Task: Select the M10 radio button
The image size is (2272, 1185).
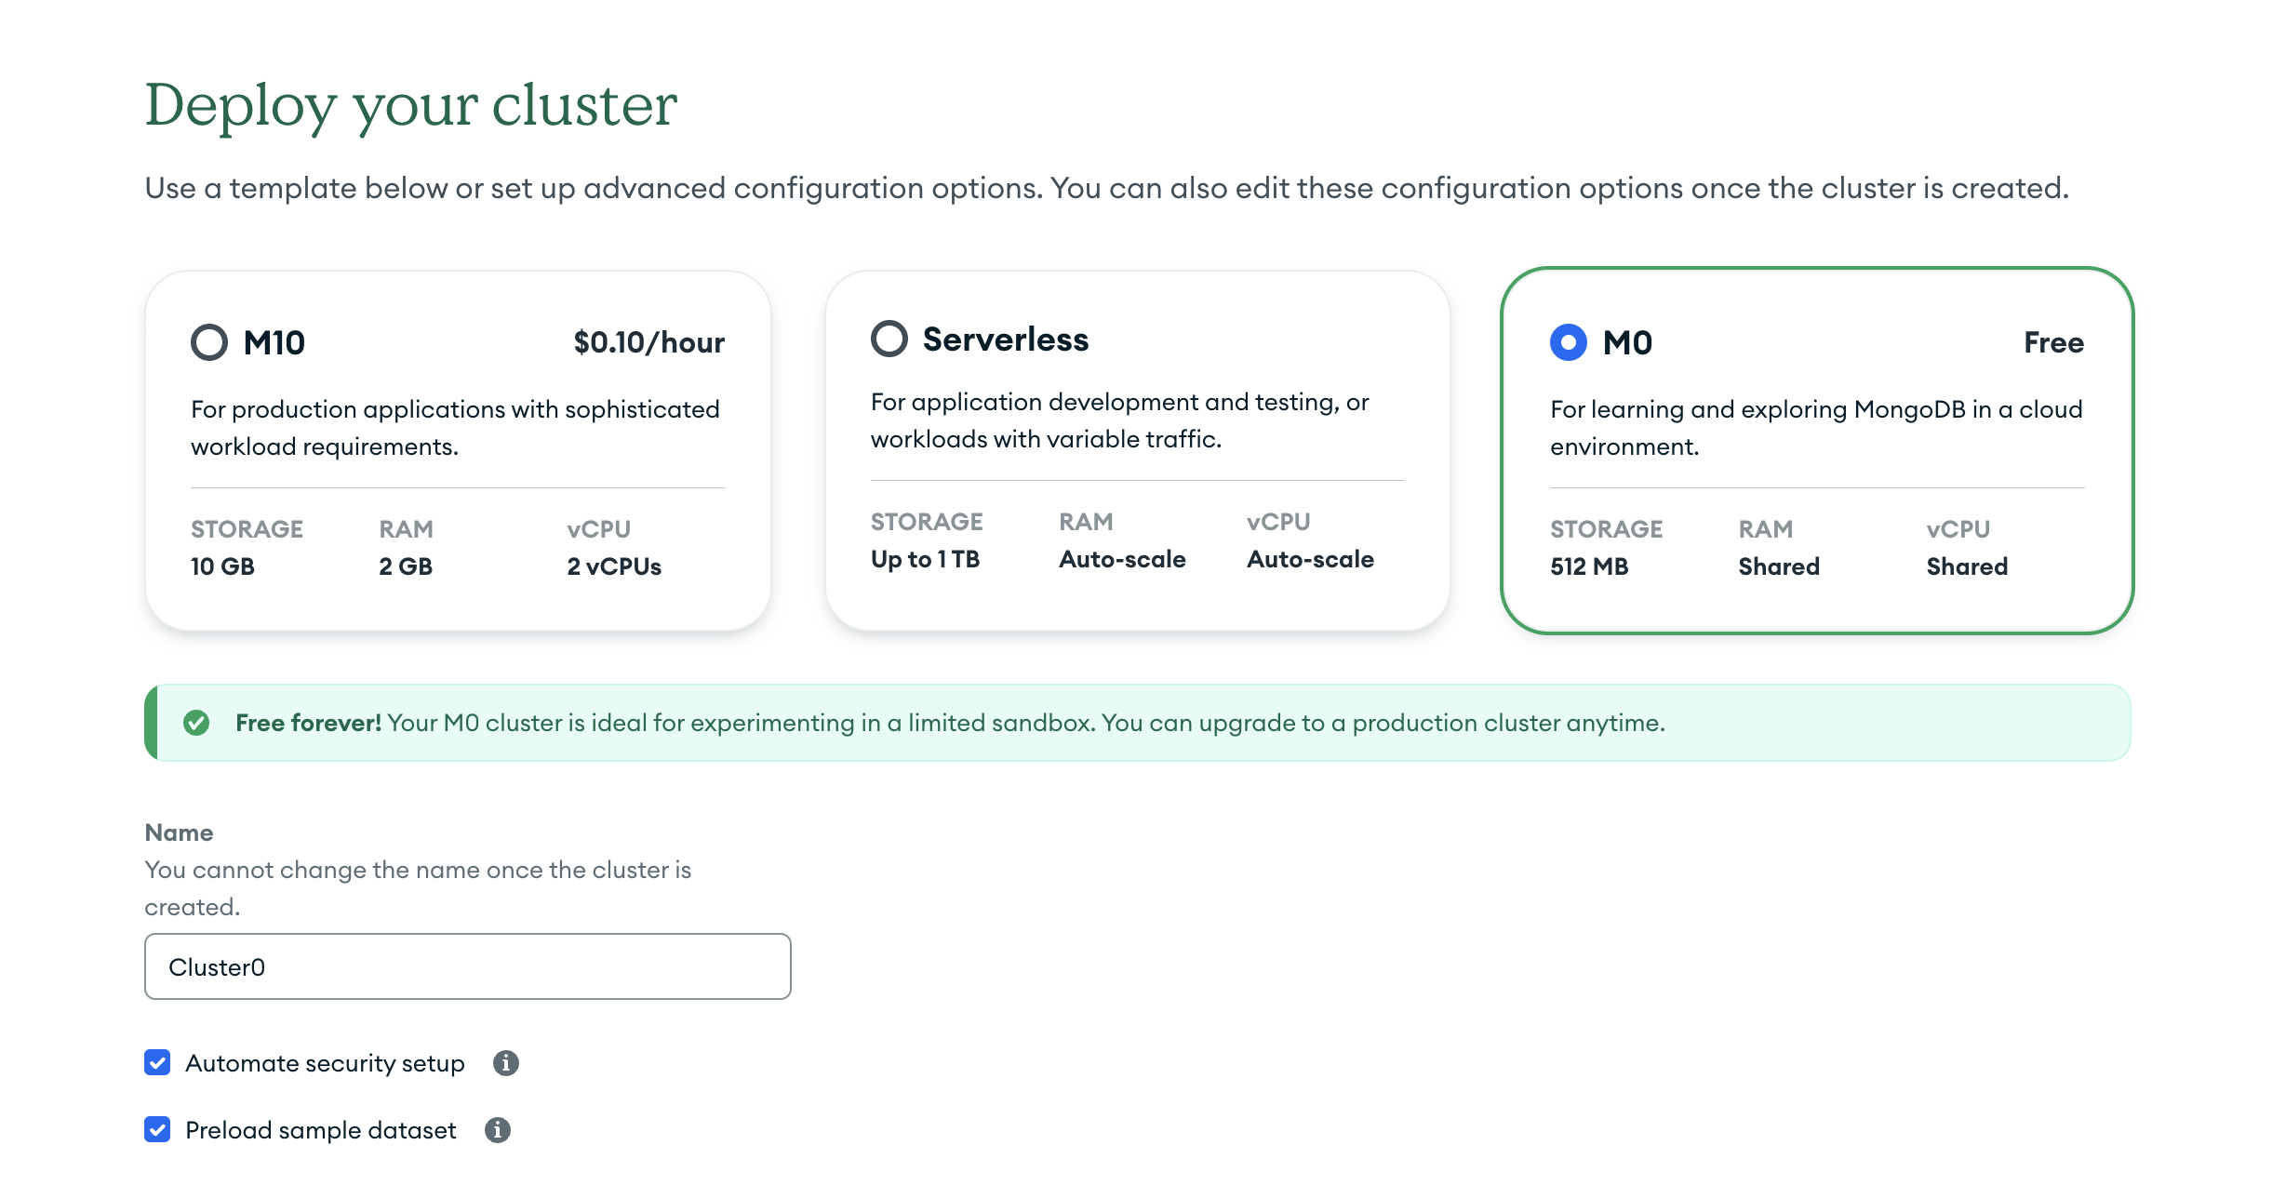Action: coord(209,342)
